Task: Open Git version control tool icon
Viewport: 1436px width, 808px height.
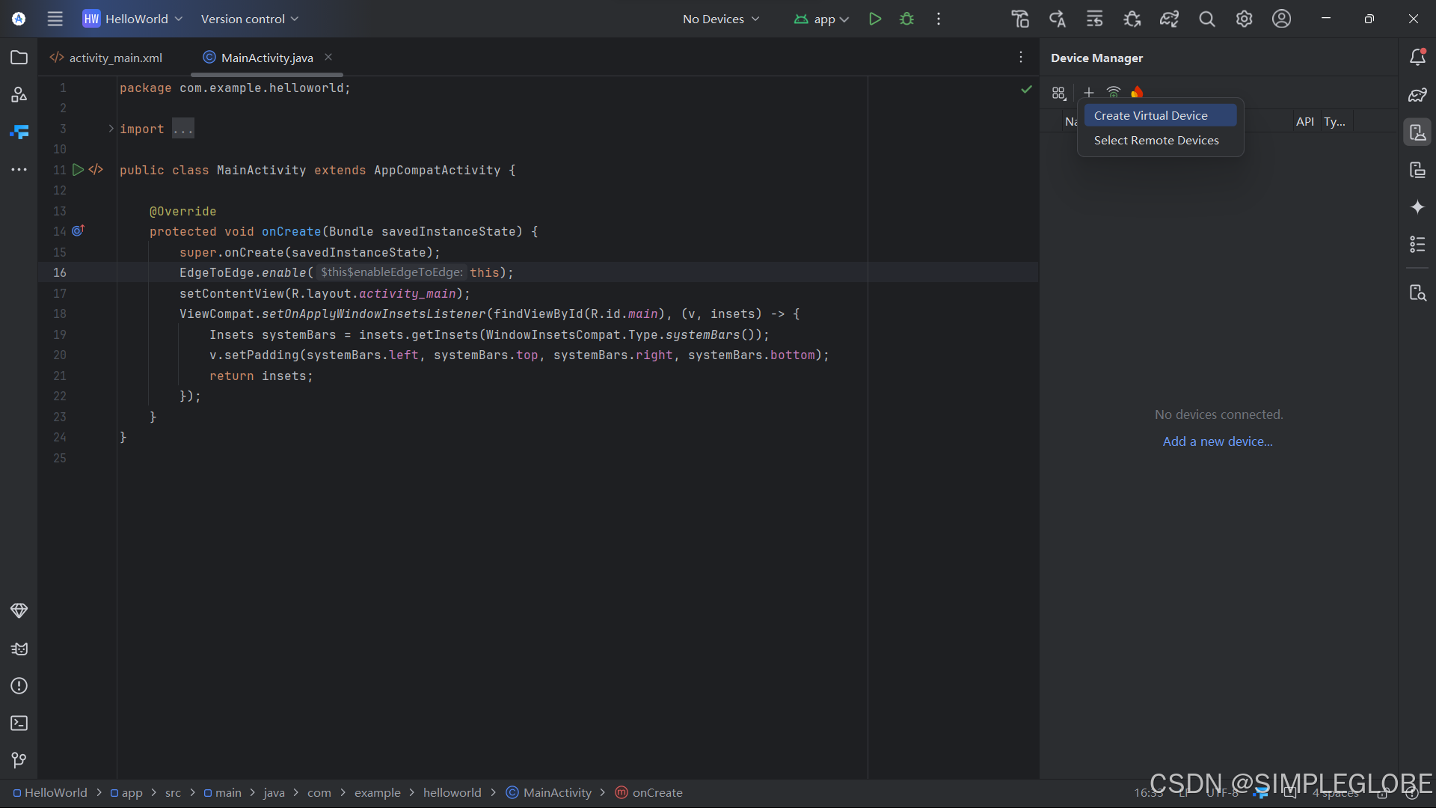Action: (19, 760)
